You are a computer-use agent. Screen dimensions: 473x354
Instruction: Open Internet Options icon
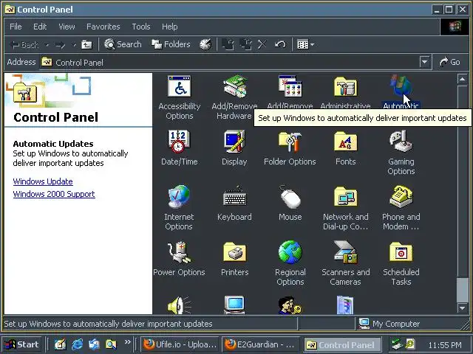(x=179, y=197)
